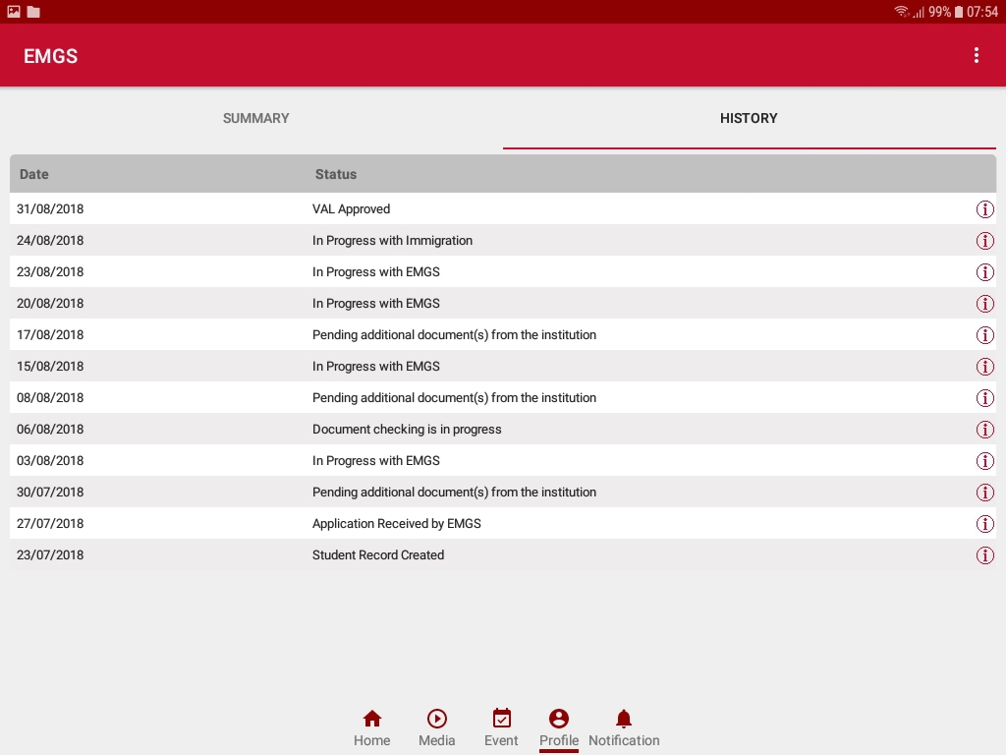
Task: Open info icon for 23/08/2018 entry
Action: (x=984, y=272)
